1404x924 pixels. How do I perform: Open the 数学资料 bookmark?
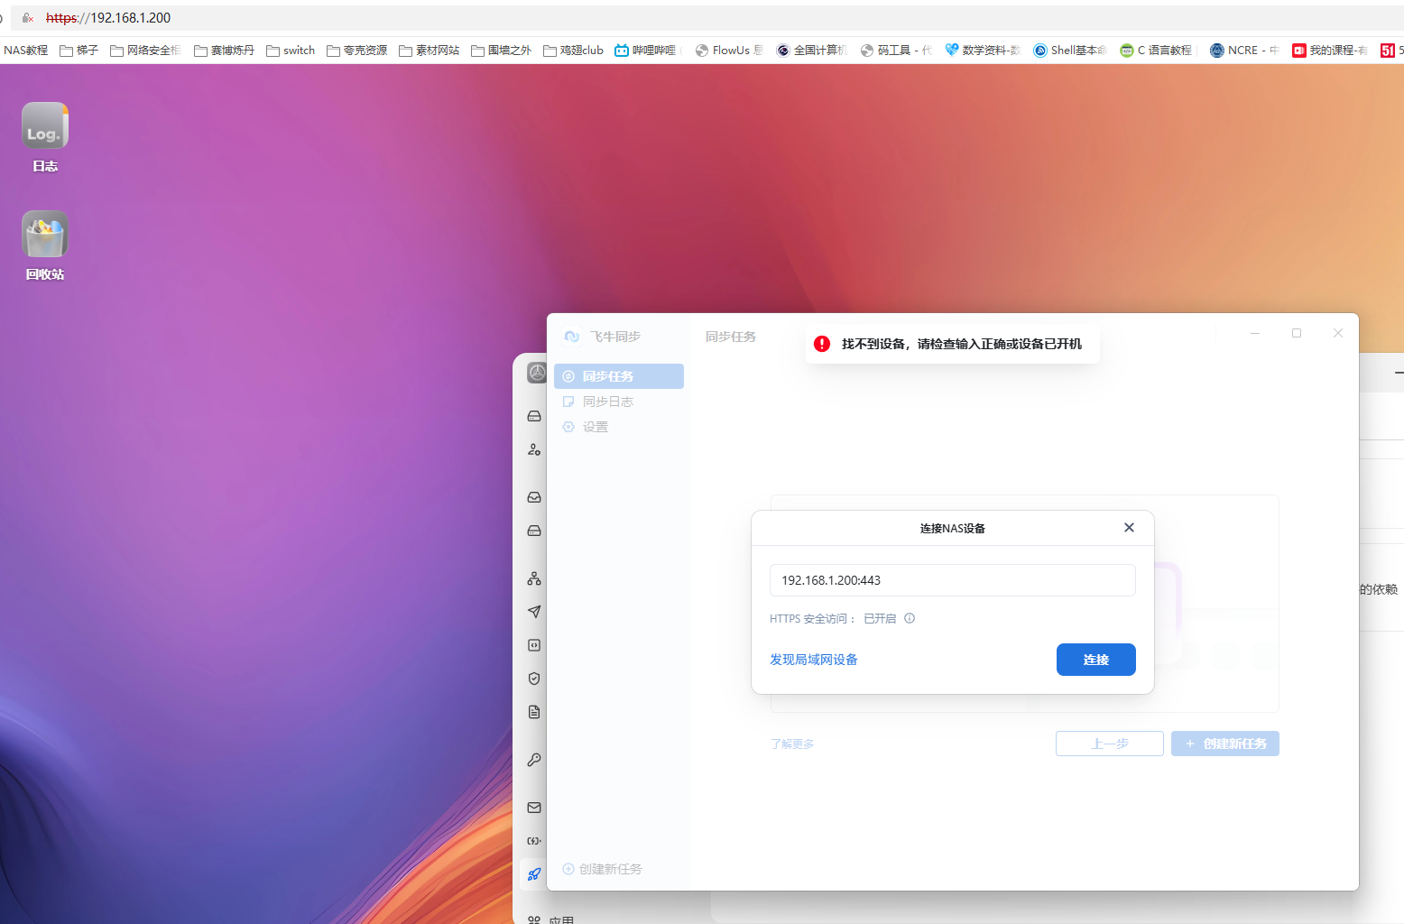983,51
